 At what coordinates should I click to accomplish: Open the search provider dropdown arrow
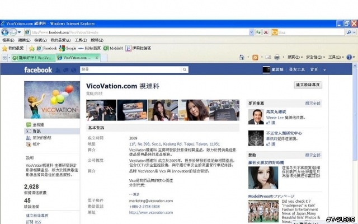(354, 32)
